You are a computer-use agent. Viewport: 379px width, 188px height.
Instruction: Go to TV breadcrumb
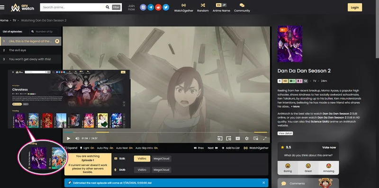pyautogui.click(x=14, y=20)
